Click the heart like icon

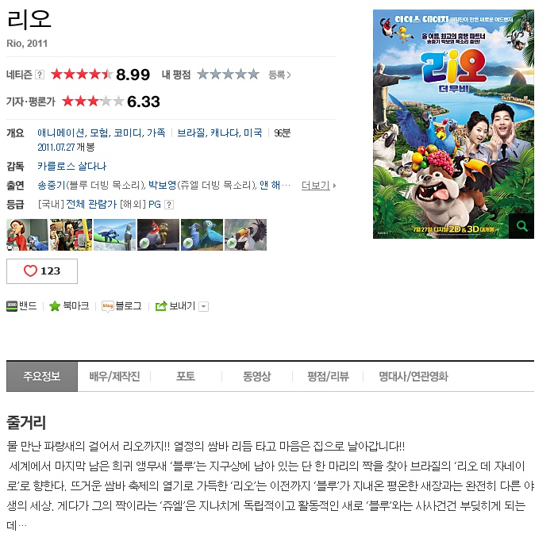[30, 271]
